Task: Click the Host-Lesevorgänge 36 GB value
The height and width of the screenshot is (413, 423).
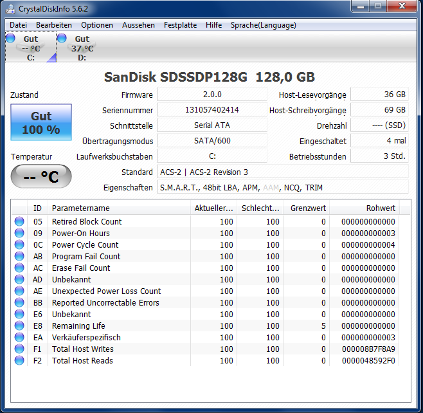Action: click(x=379, y=95)
